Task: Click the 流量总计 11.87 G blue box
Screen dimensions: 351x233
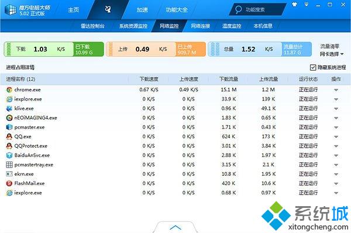Action: pos(297,49)
